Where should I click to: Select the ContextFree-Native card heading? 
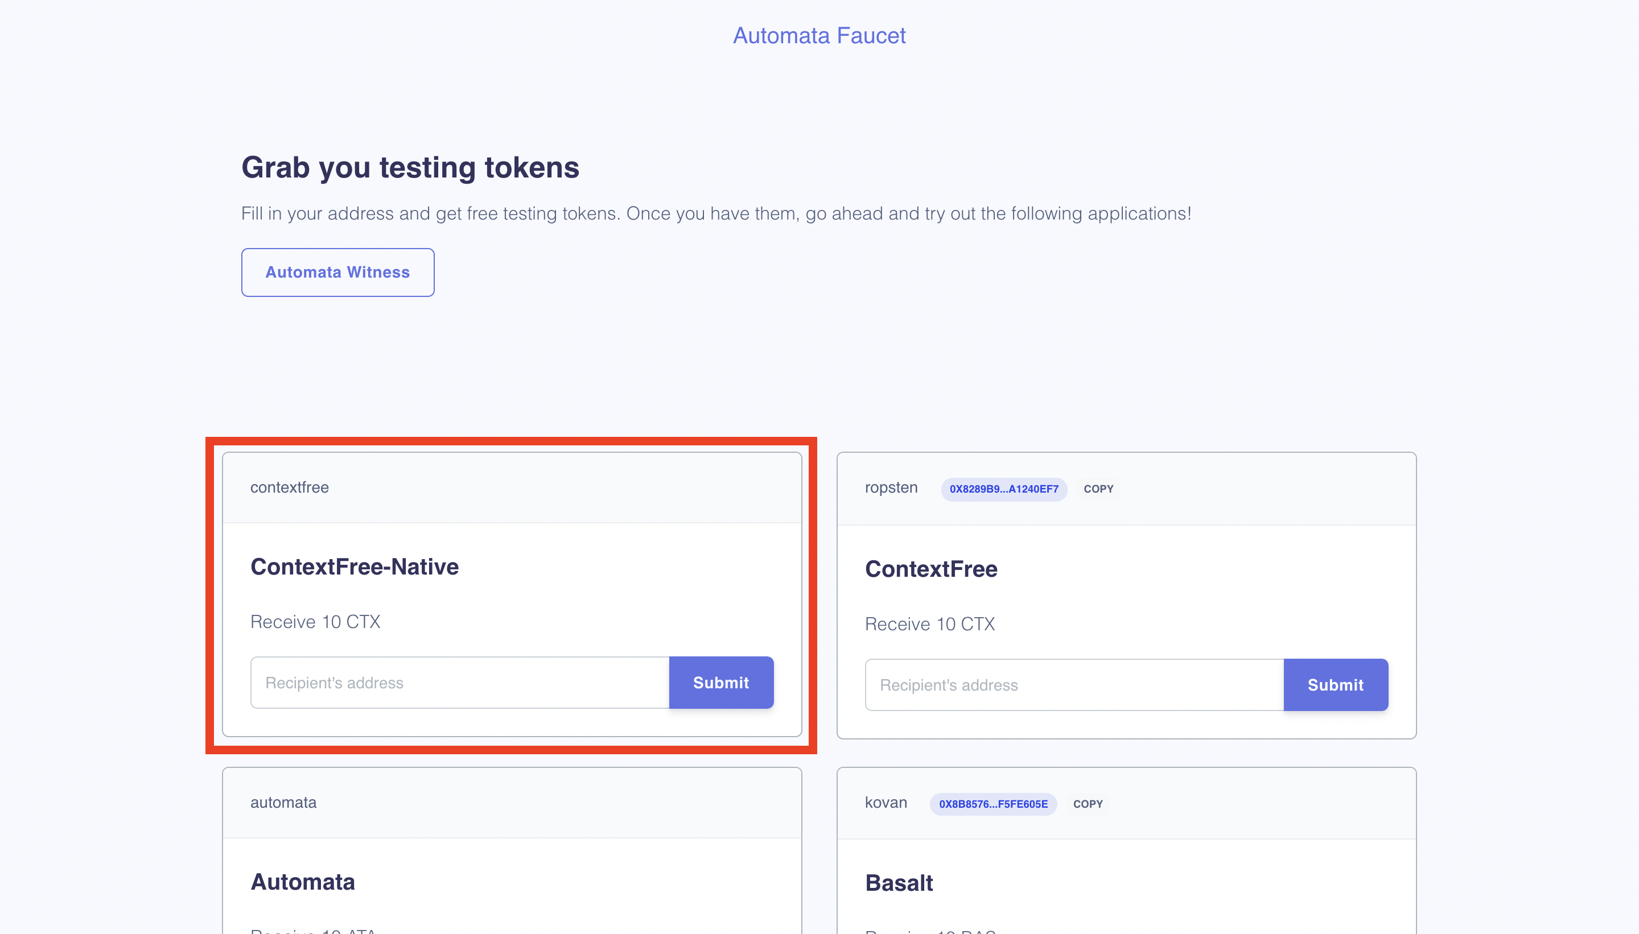pos(354,567)
